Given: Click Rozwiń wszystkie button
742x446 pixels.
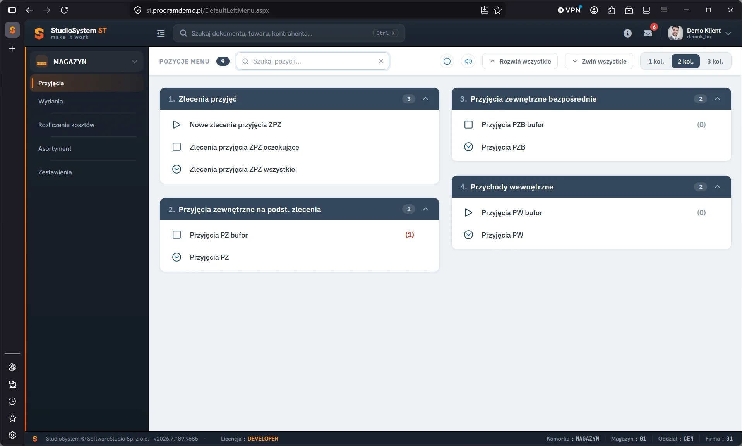Looking at the screenshot, I should 520,61.
